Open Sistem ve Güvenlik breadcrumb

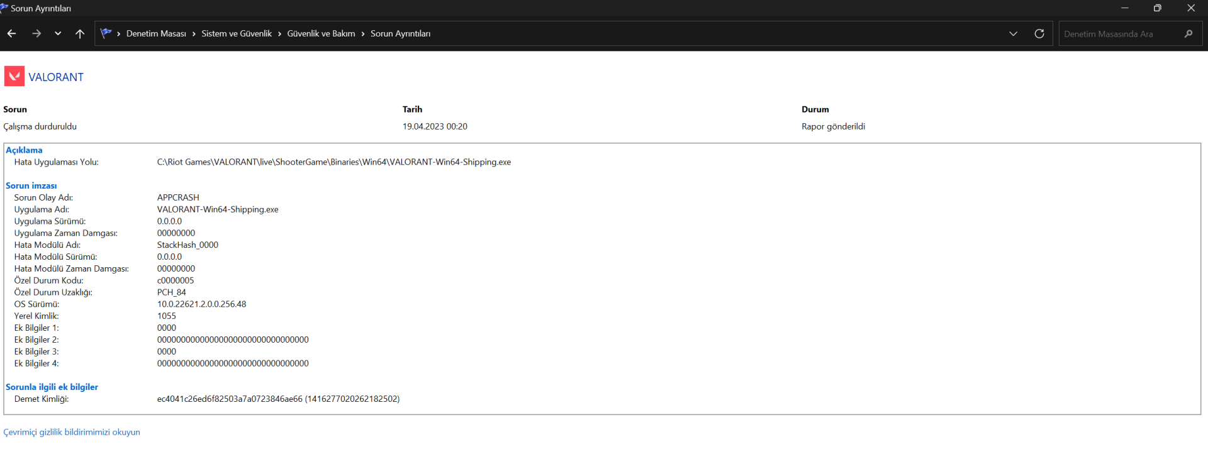tap(237, 33)
